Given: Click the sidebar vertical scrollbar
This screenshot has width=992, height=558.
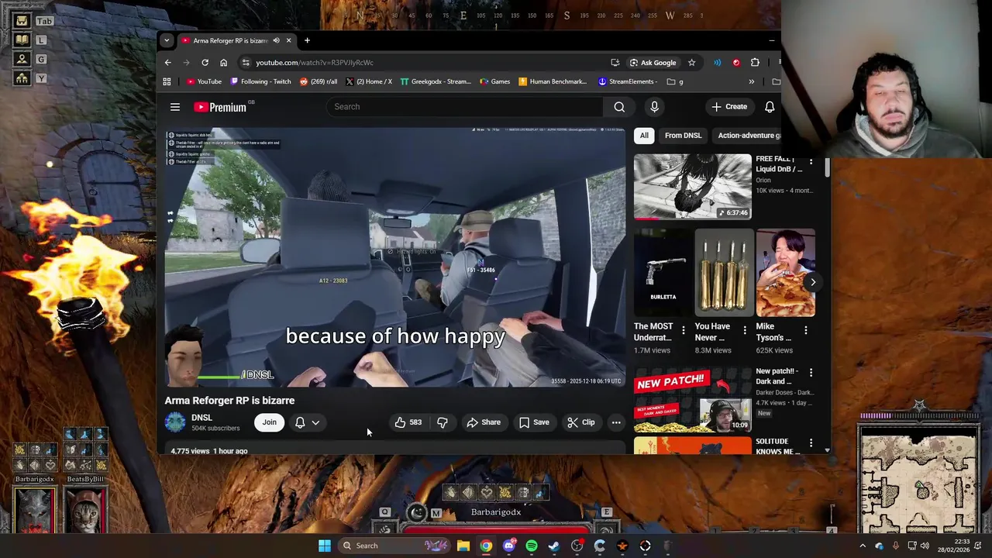Looking at the screenshot, I should [x=827, y=167].
